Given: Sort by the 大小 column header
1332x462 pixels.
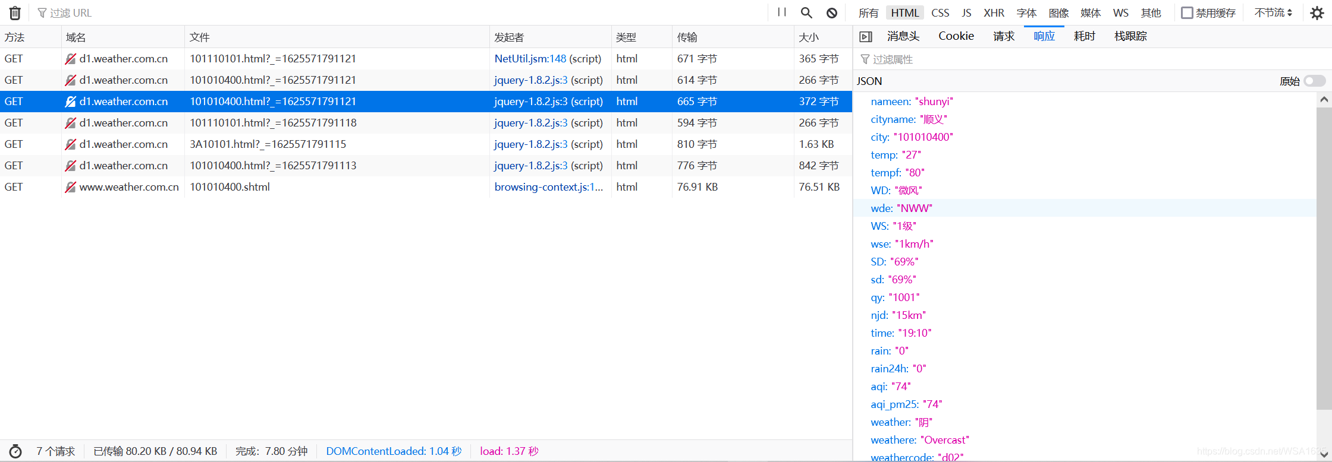Looking at the screenshot, I should pos(823,37).
